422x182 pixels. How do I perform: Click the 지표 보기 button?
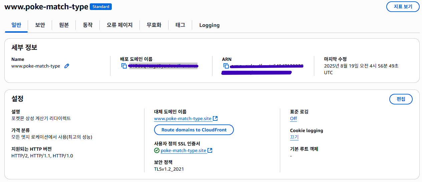403,7
